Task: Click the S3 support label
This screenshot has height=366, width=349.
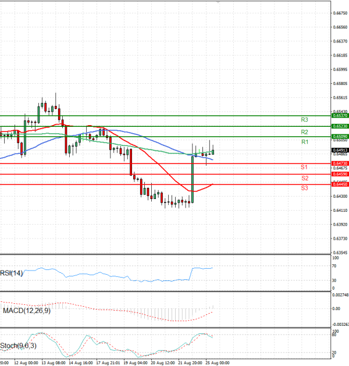Action: click(x=304, y=188)
